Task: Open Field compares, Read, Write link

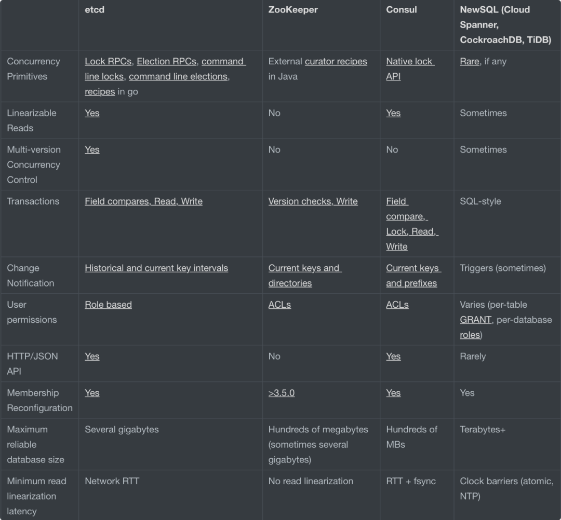Action: [143, 201]
